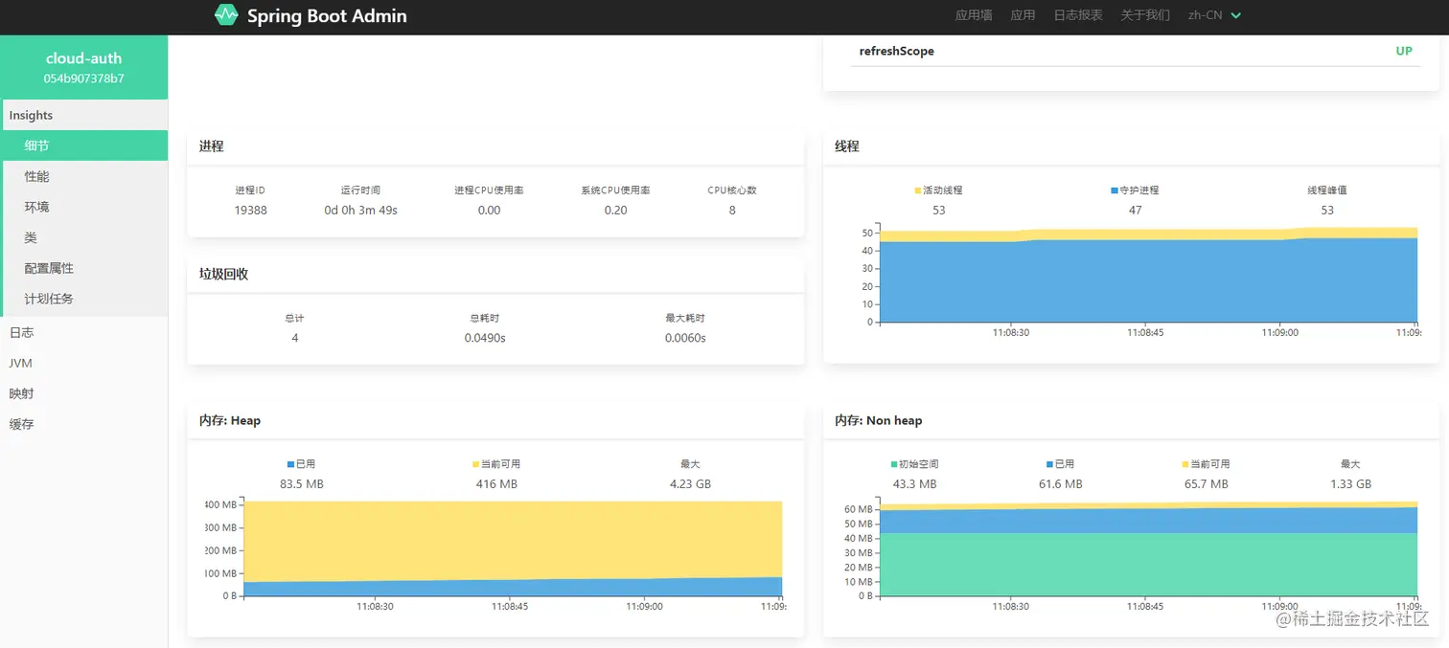This screenshot has height=648, width=1449.
Task: Click the green 初始空间 legend square
Action: tap(894, 464)
